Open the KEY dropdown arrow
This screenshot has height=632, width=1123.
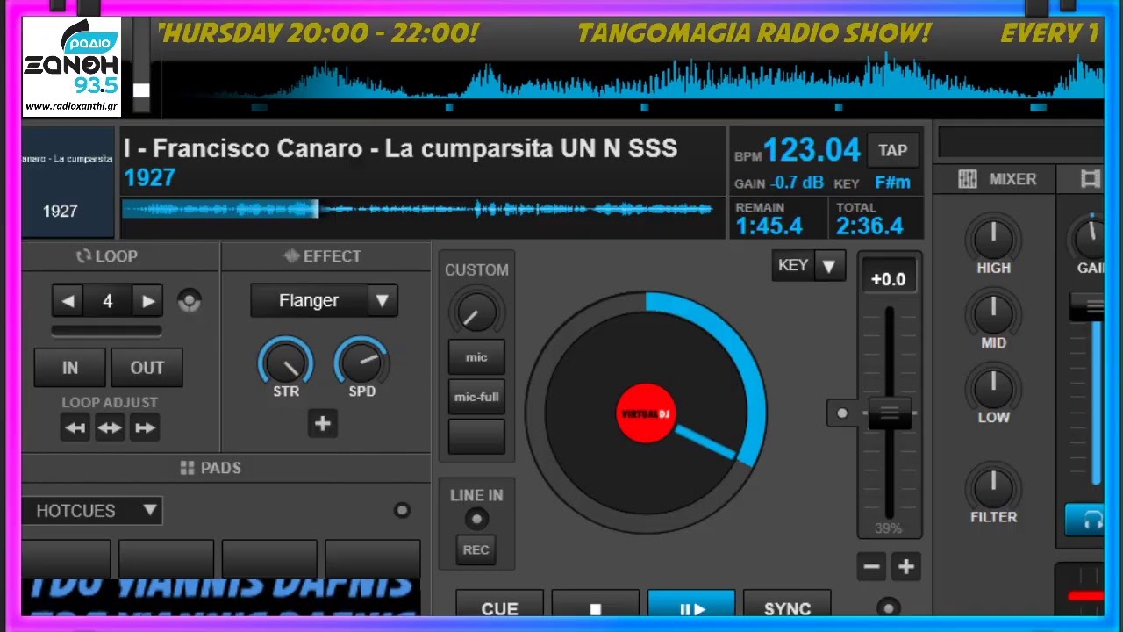click(x=829, y=265)
